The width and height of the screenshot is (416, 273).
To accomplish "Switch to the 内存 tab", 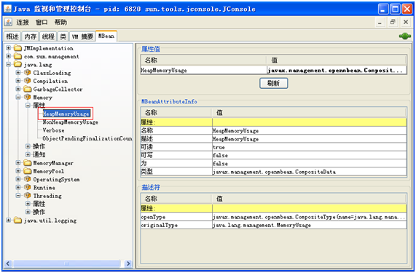I will (30, 36).
